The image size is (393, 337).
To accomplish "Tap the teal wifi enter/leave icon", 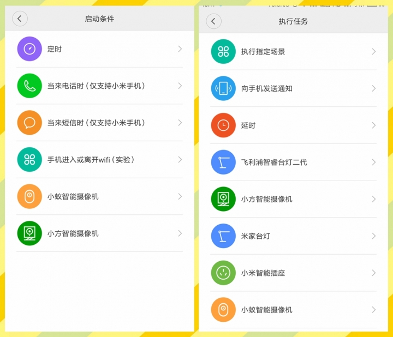I will 29,160.
